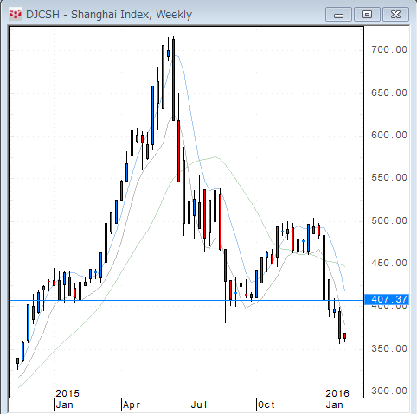
Task: Minimize the DJCSH chart window
Action: (338, 15)
